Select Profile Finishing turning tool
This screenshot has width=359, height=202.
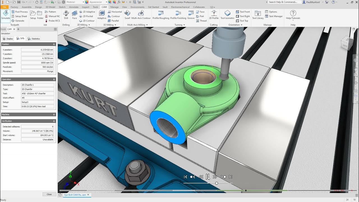coord(178,15)
